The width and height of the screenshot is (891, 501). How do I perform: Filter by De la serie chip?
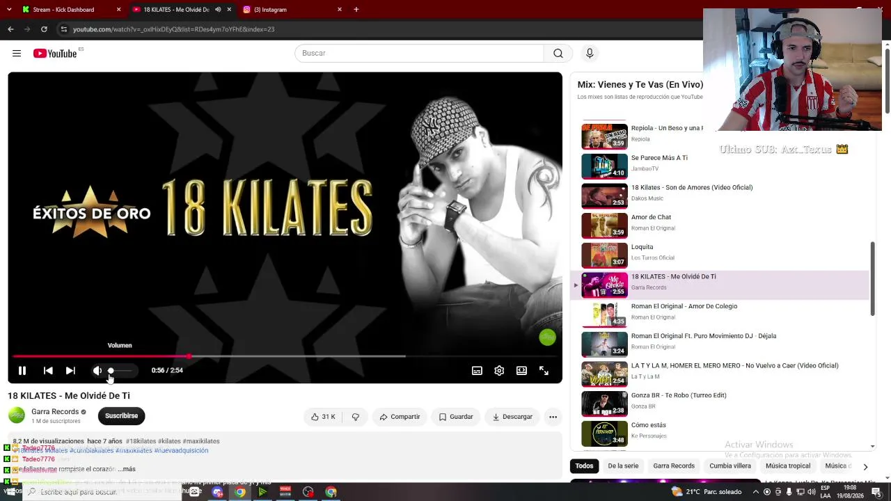[x=623, y=466]
